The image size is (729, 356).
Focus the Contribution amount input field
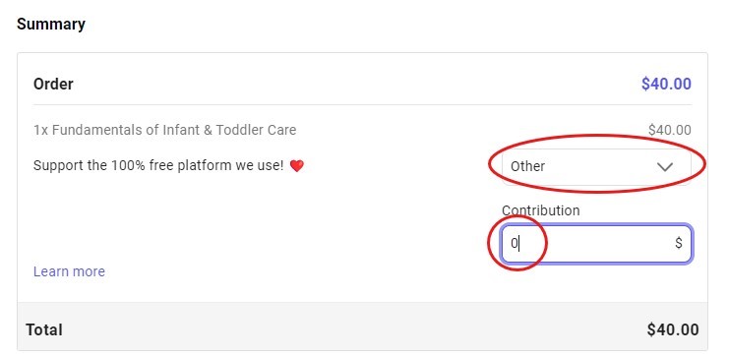click(x=596, y=244)
